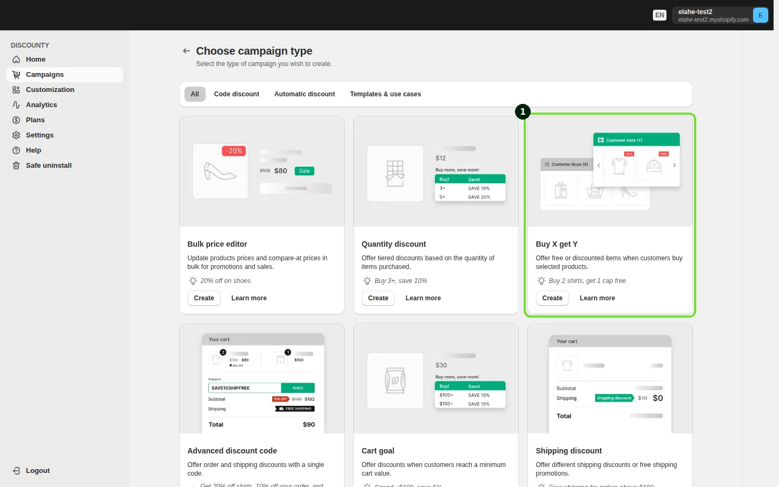Open Campaigns in the sidebar menu
Screen dimensions: 779x487
(x=65, y=75)
